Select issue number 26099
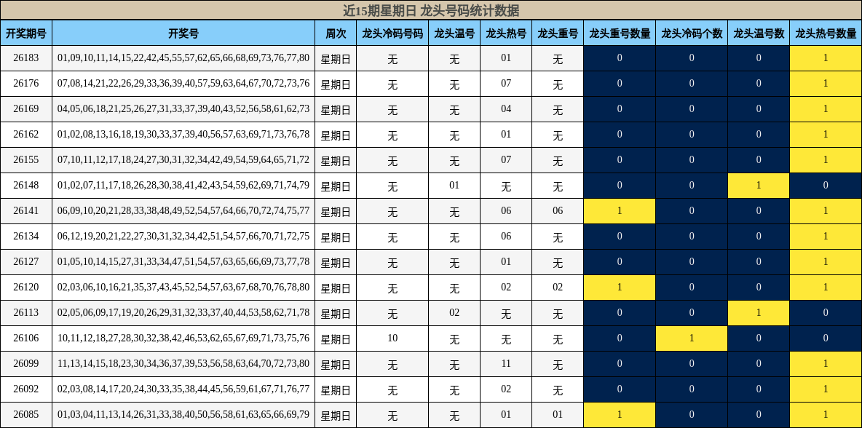The image size is (862, 428). point(25,364)
